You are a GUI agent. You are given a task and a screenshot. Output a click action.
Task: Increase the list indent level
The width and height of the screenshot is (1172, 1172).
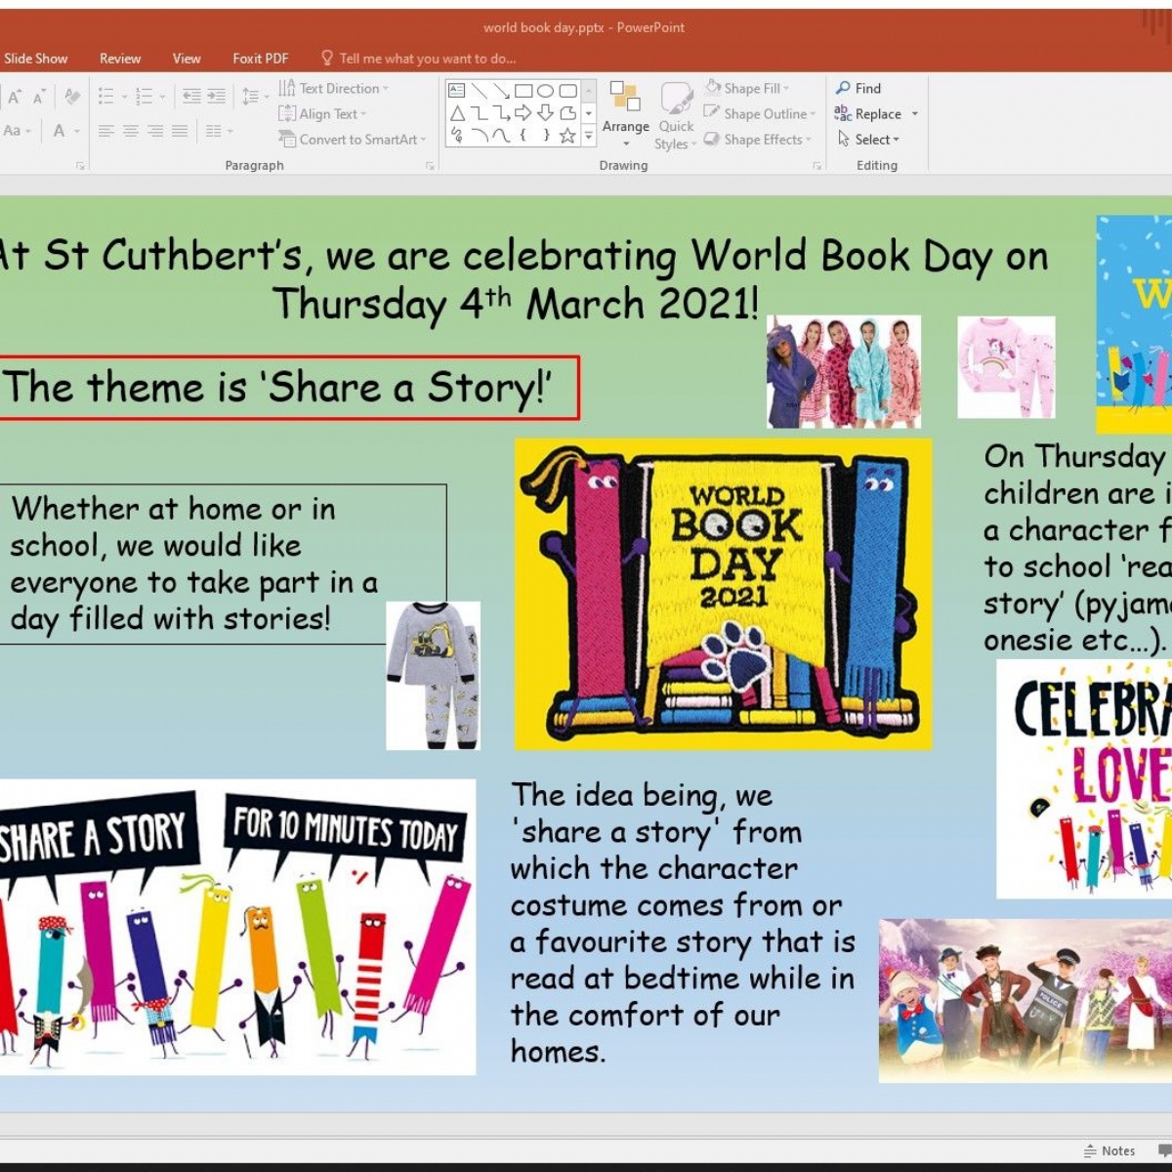(216, 96)
